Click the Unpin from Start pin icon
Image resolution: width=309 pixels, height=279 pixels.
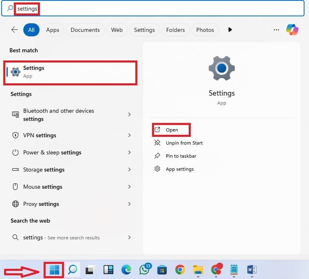coord(157,143)
